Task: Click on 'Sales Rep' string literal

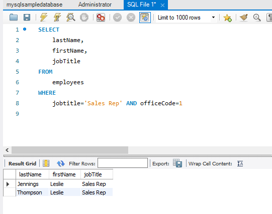Action: pos(103,103)
